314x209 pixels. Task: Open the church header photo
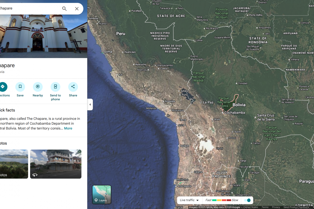tap(43, 33)
